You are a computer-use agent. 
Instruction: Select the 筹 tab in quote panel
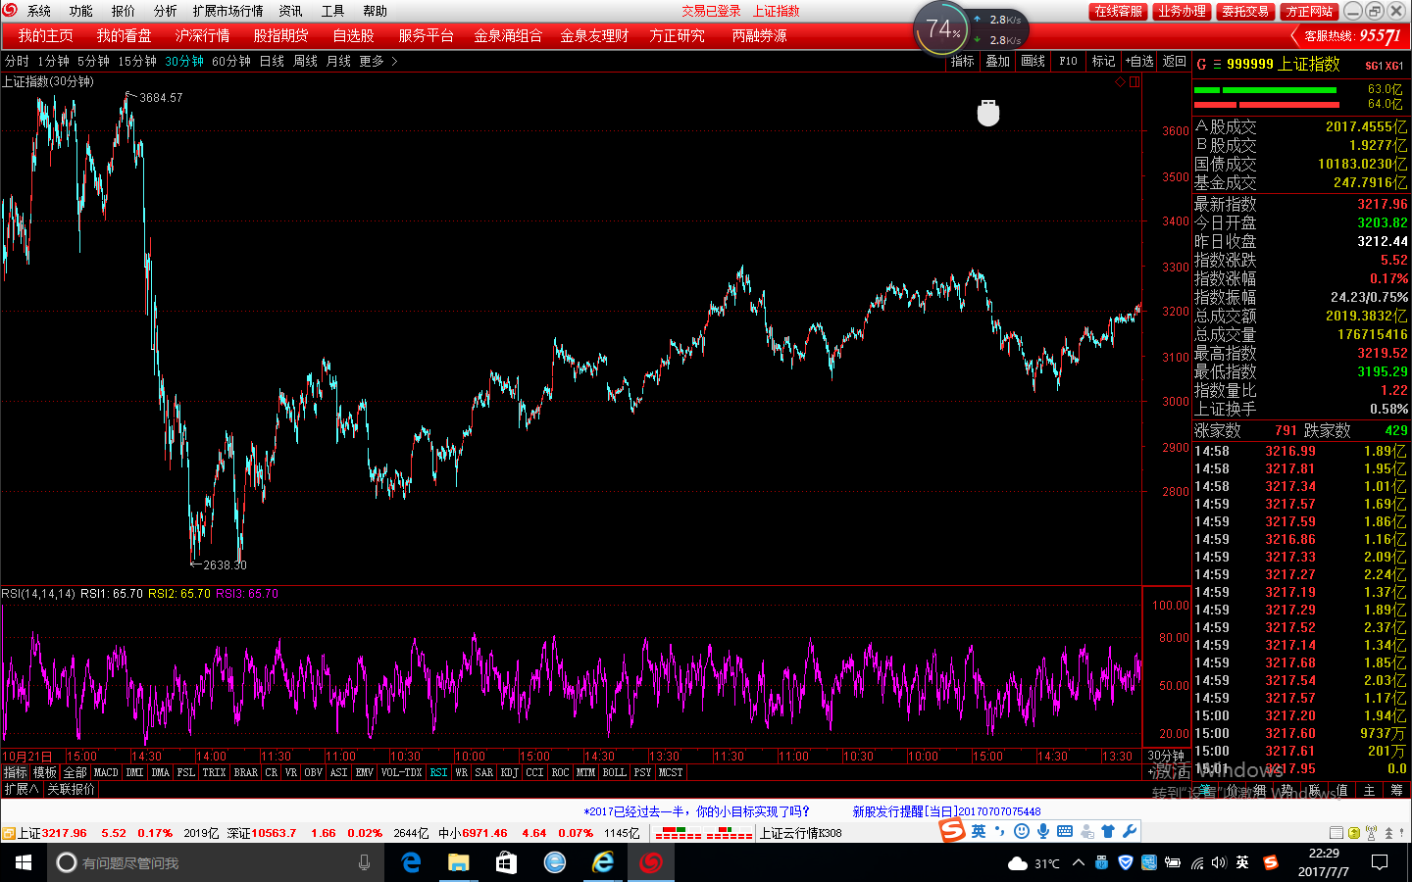pos(1396,790)
